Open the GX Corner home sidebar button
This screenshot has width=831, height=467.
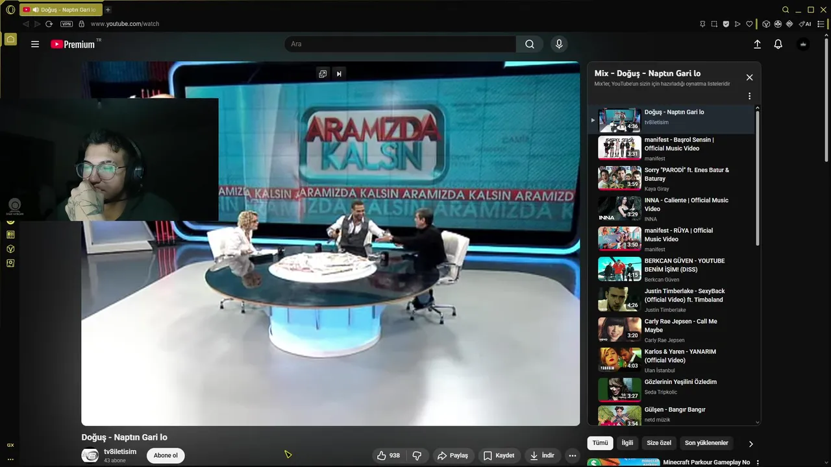tap(10, 40)
